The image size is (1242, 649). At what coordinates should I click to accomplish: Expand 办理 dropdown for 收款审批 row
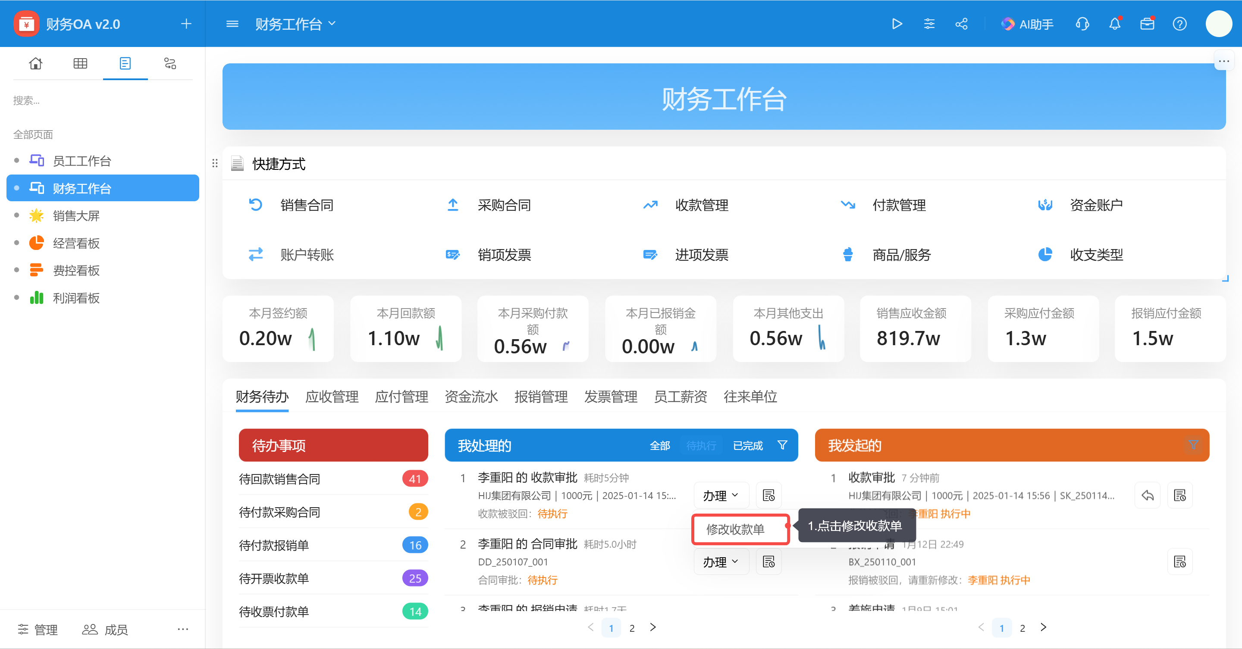(x=721, y=495)
